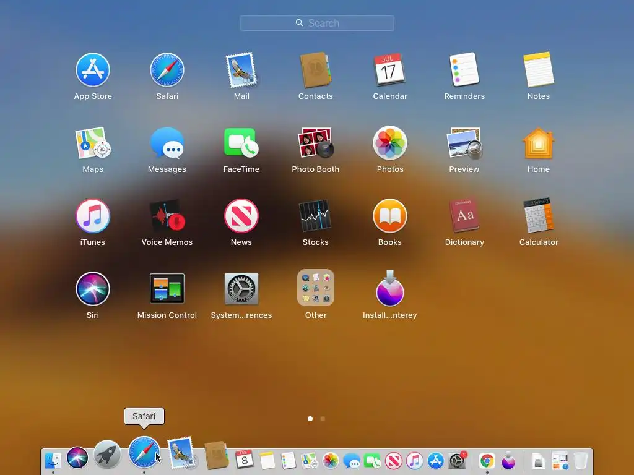This screenshot has width=634, height=475.
Task: Open Finder from the Dock
Action: click(x=53, y=460)
